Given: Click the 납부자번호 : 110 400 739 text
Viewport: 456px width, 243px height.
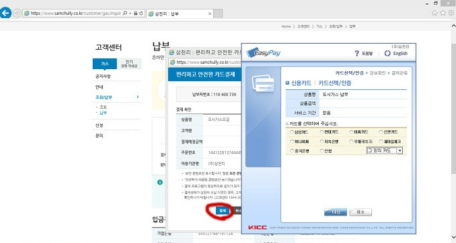Looking at the screenshot, I should 214,95.
